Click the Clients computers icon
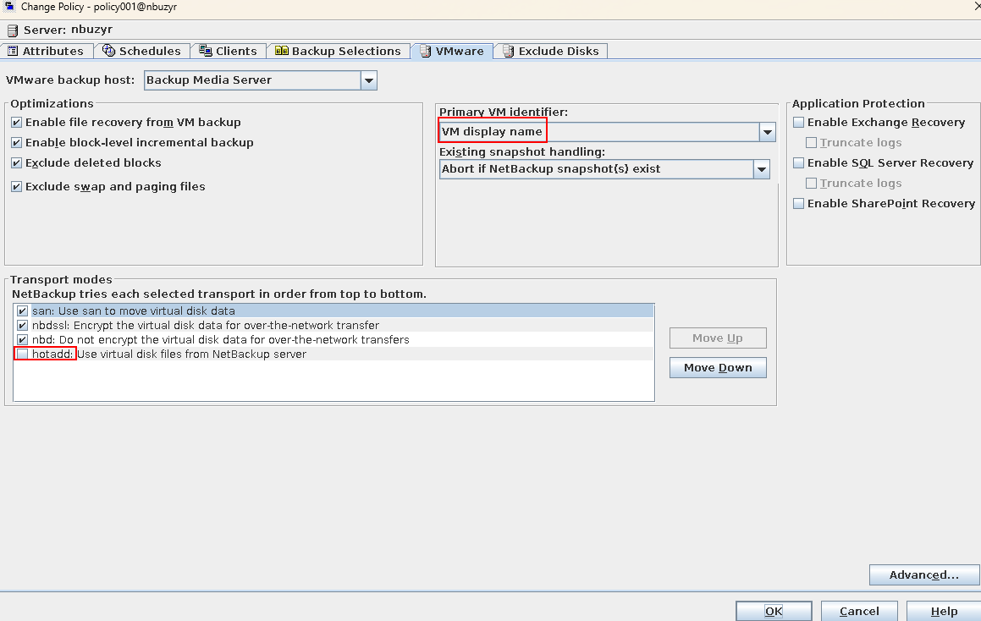The height and width of the screenshot is (621, 981). pyautogui.click(x=205, y=51)
